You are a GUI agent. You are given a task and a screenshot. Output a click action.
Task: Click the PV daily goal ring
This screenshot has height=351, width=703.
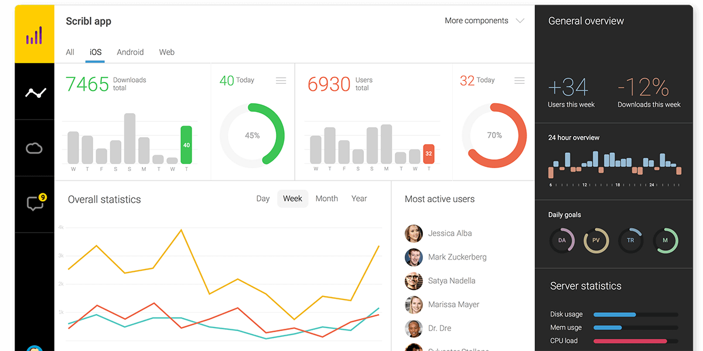click(596, 240)
